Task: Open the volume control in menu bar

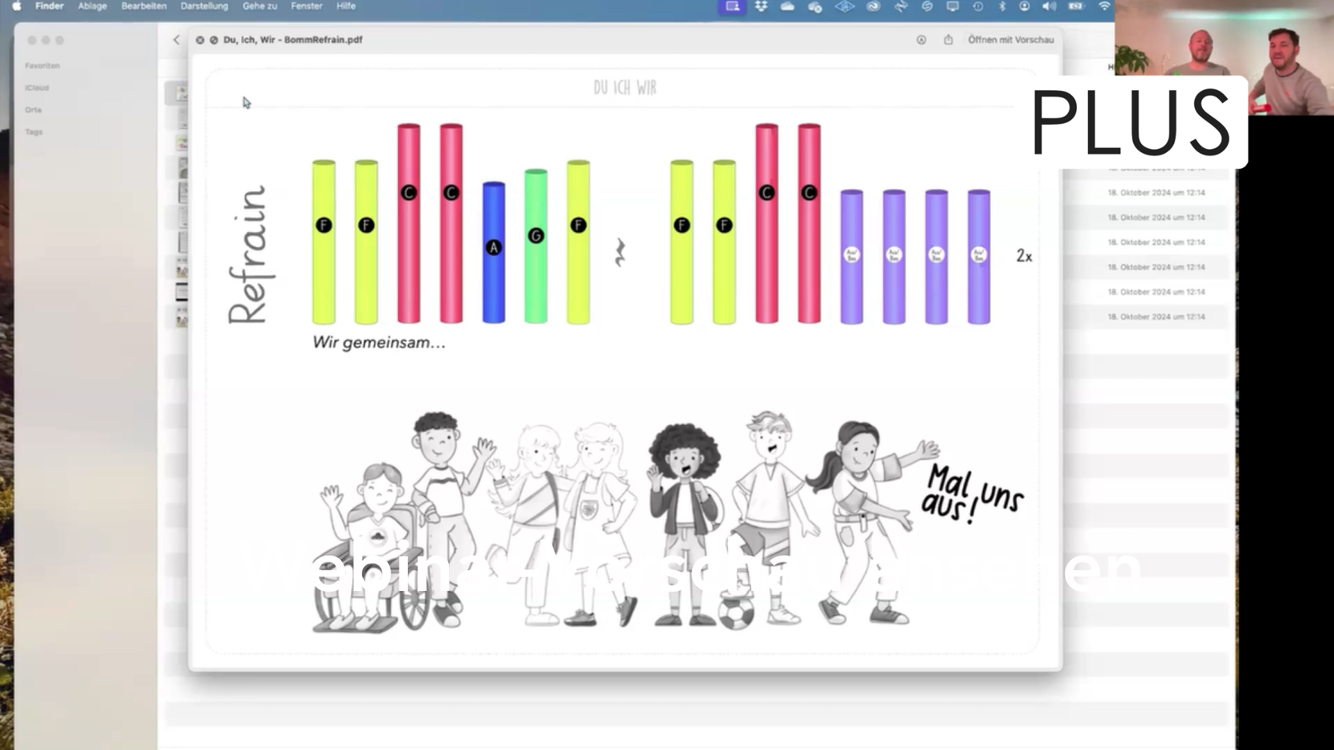Action: click(1049, 6)
